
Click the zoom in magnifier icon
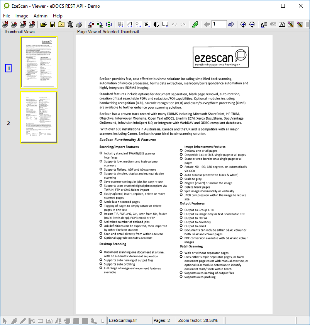243,24
